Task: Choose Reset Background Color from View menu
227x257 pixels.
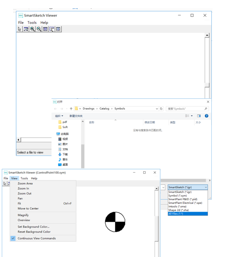Action: pos(43,232)
